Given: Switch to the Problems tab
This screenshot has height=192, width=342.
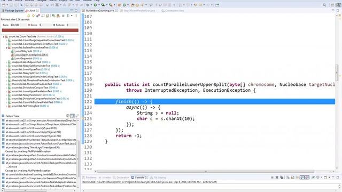Looking at the screenshot, I should coord(89,178).
